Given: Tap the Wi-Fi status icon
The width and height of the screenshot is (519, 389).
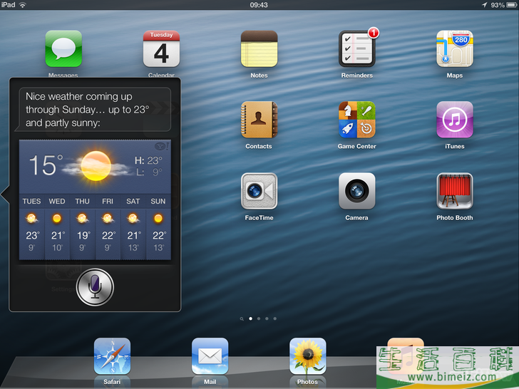Looking at the screenshot, I should pyautogui.click(x=23, y=4).
